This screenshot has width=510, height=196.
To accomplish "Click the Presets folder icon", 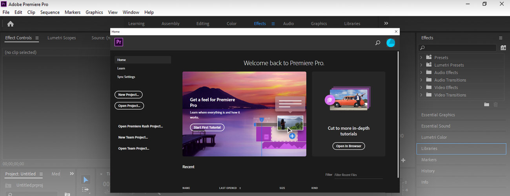I will 429,57.
